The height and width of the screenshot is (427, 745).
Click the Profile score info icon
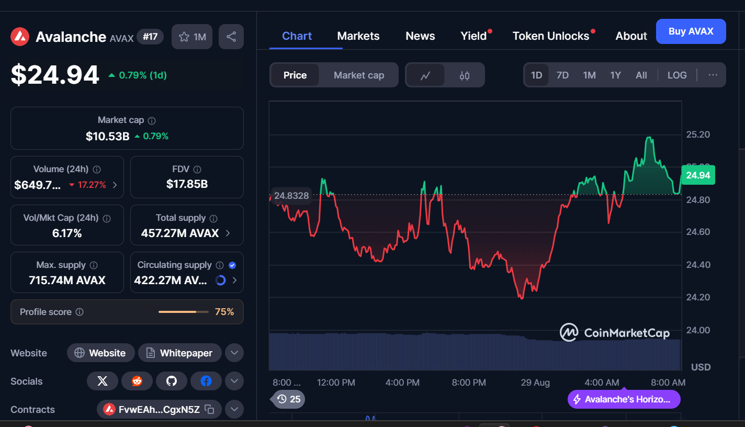(80, 312)
